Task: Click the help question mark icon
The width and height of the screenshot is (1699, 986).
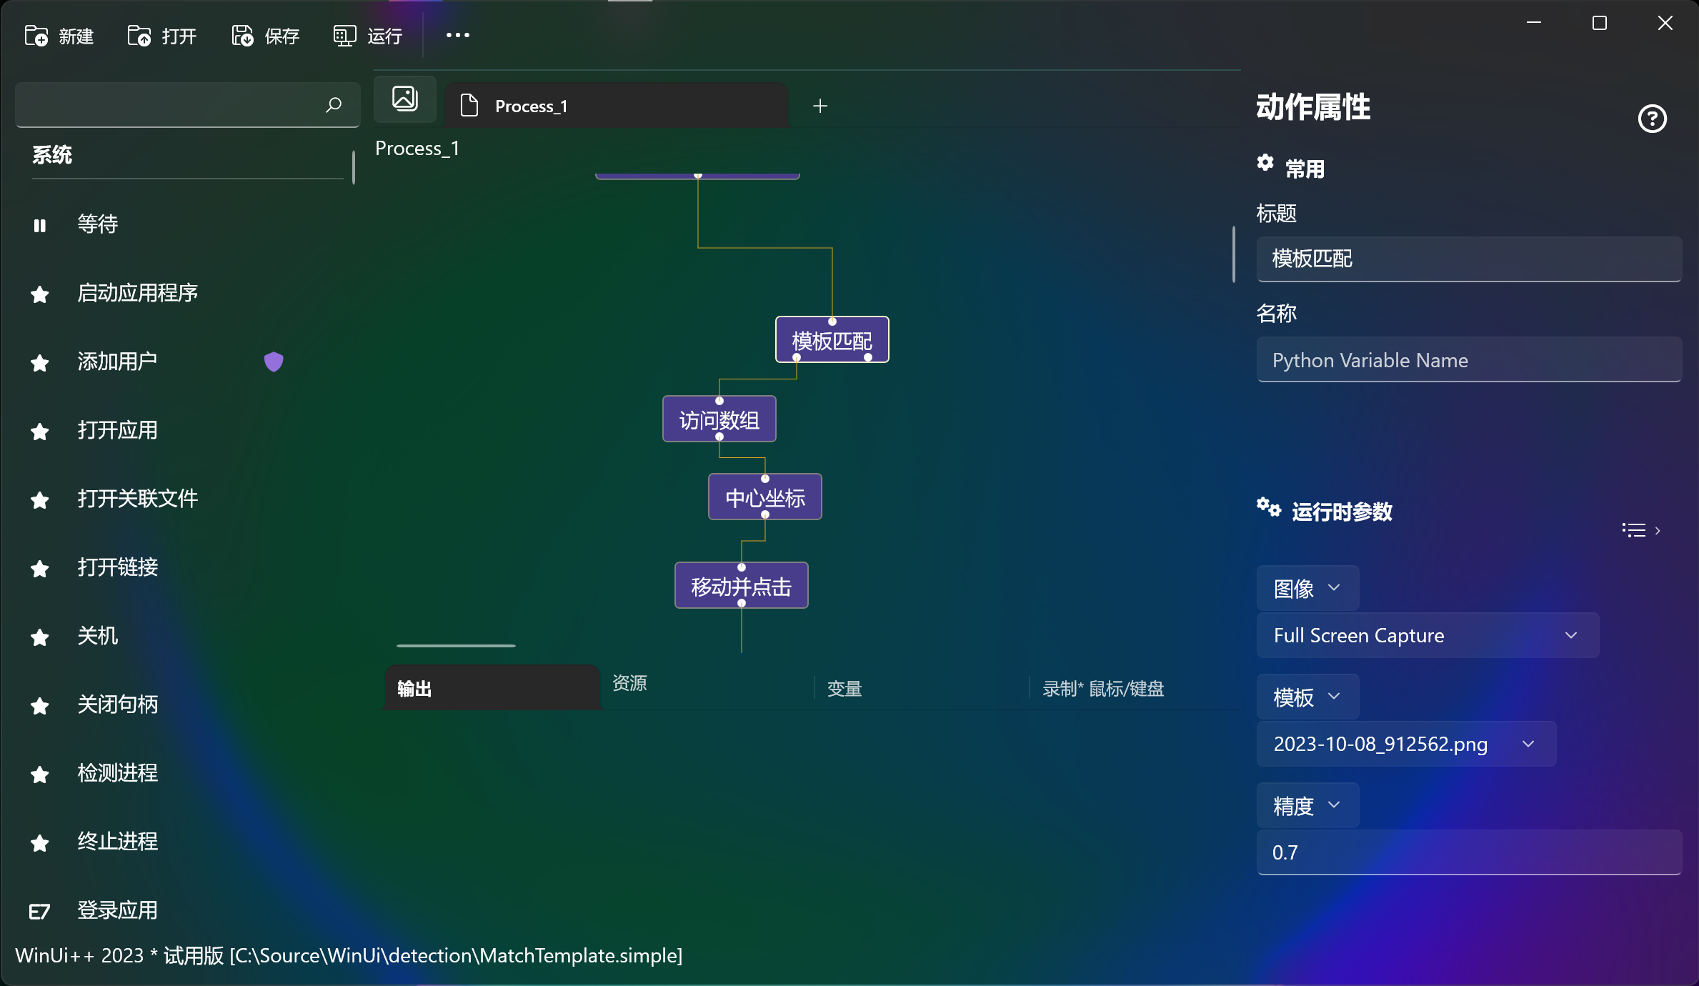Action: coord(1652,119)
